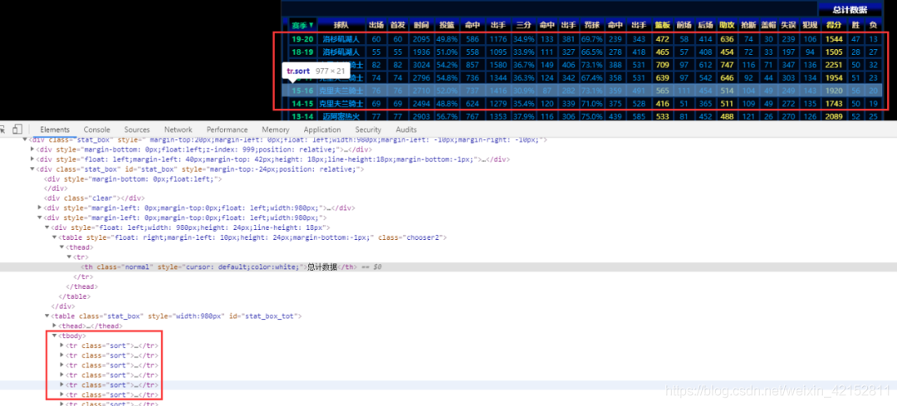Click the 14-15 season cell
This screenshot has width=897, height=406.
pos(302,104)
